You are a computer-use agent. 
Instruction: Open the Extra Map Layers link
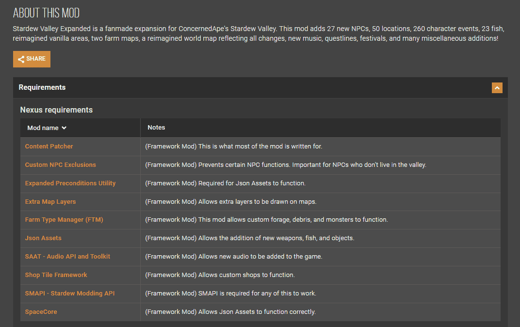point(50,202)
